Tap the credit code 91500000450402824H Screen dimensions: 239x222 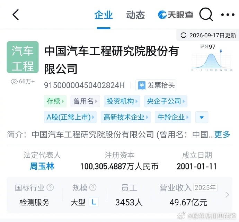[84, 85]
